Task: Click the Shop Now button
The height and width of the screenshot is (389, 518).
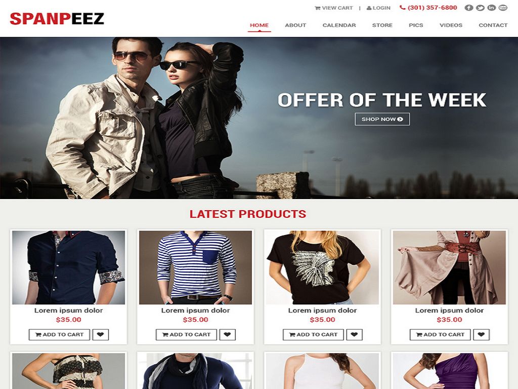Action: point(382,119)
